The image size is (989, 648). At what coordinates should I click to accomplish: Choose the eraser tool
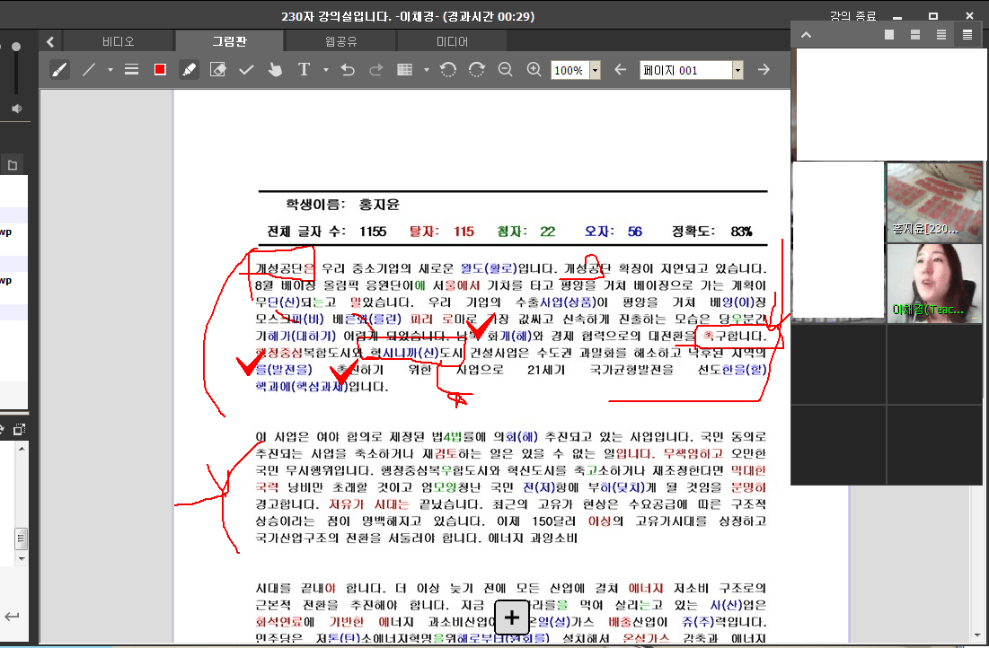217,70
